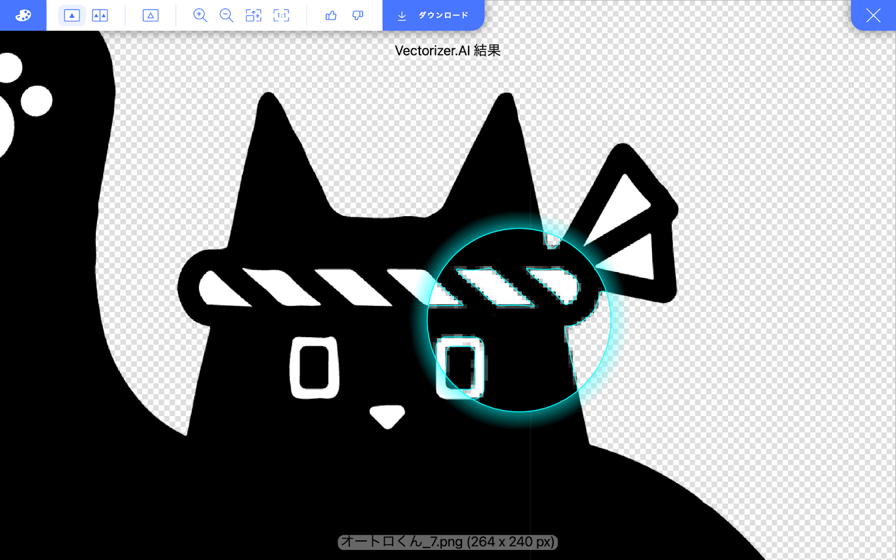Switch to side-by-side comparison view
Viewport: 896px width, 560px height.
100,15
